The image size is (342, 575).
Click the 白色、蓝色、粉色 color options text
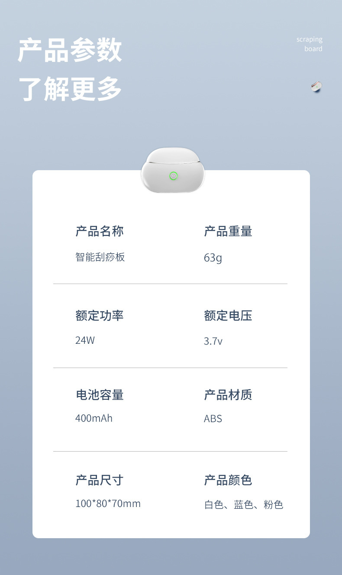pyautogui.click(x=243, y=505)
